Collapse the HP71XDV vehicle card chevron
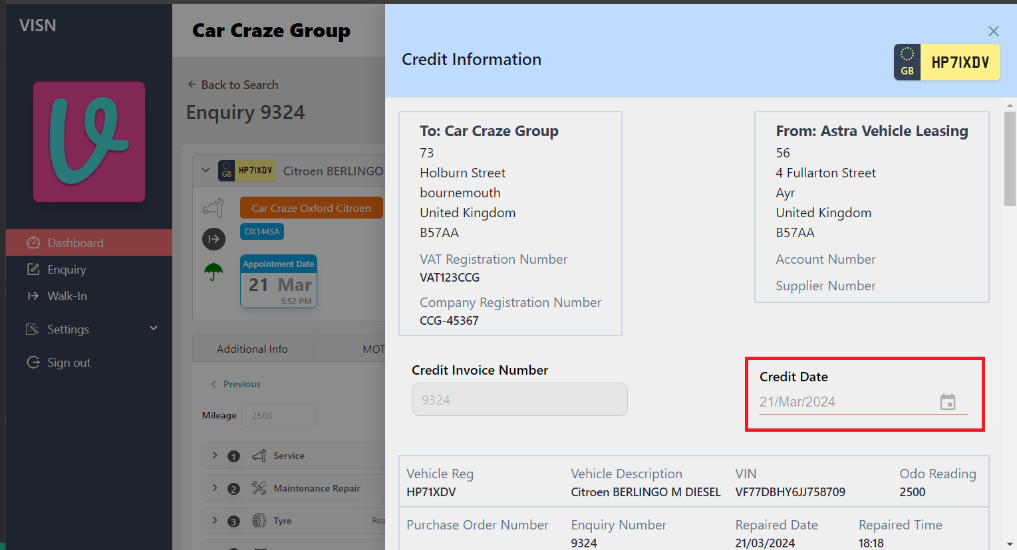 [206, 171]
